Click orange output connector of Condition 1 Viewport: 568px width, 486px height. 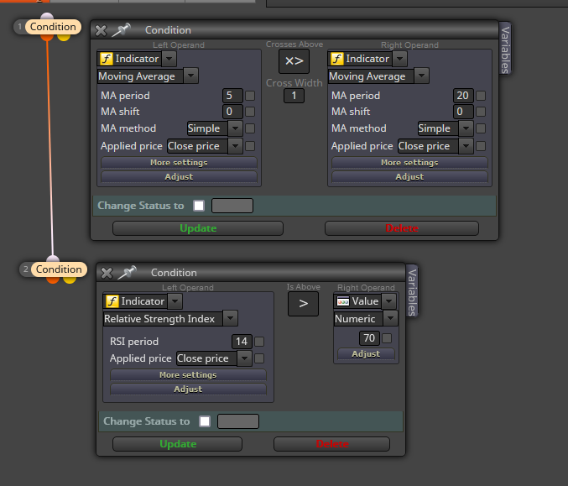point(47,37)
